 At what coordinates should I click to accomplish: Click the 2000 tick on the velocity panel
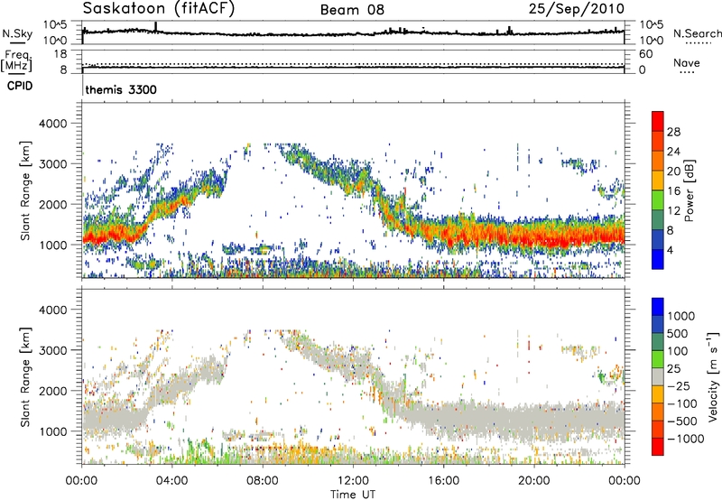(53, 391)
